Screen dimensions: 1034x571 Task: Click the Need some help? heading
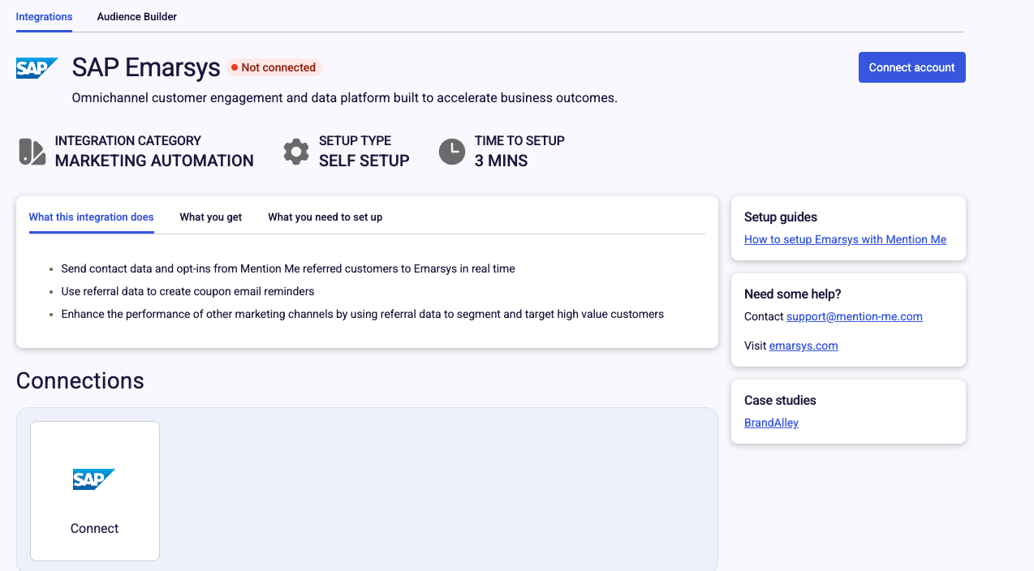tap(793, 294)
